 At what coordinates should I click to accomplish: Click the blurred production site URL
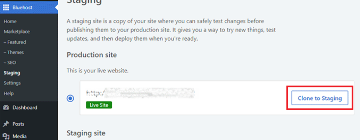point(141,93)
